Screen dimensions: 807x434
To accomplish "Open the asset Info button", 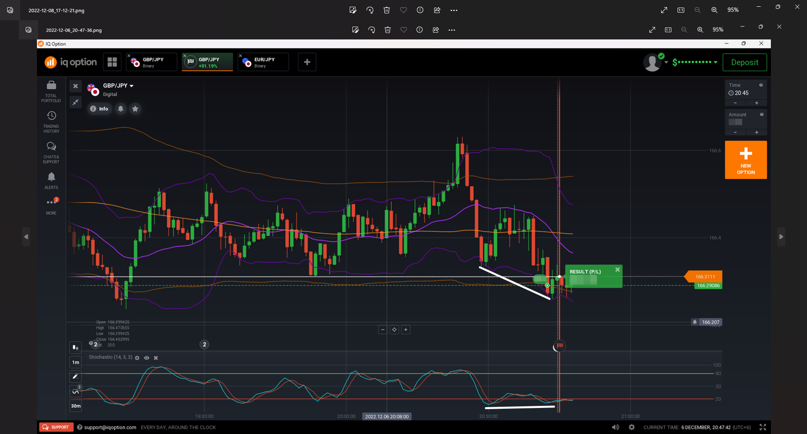I will coord(99,109).
